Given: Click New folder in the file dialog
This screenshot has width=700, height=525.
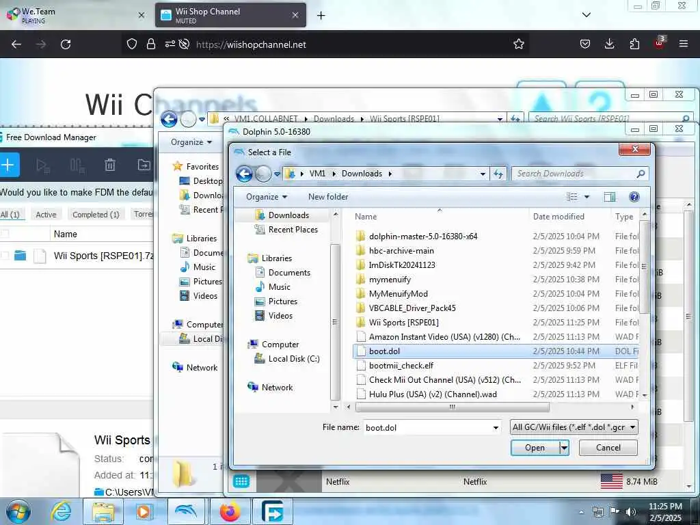Looking at the screenshot, I should [328, 197].
